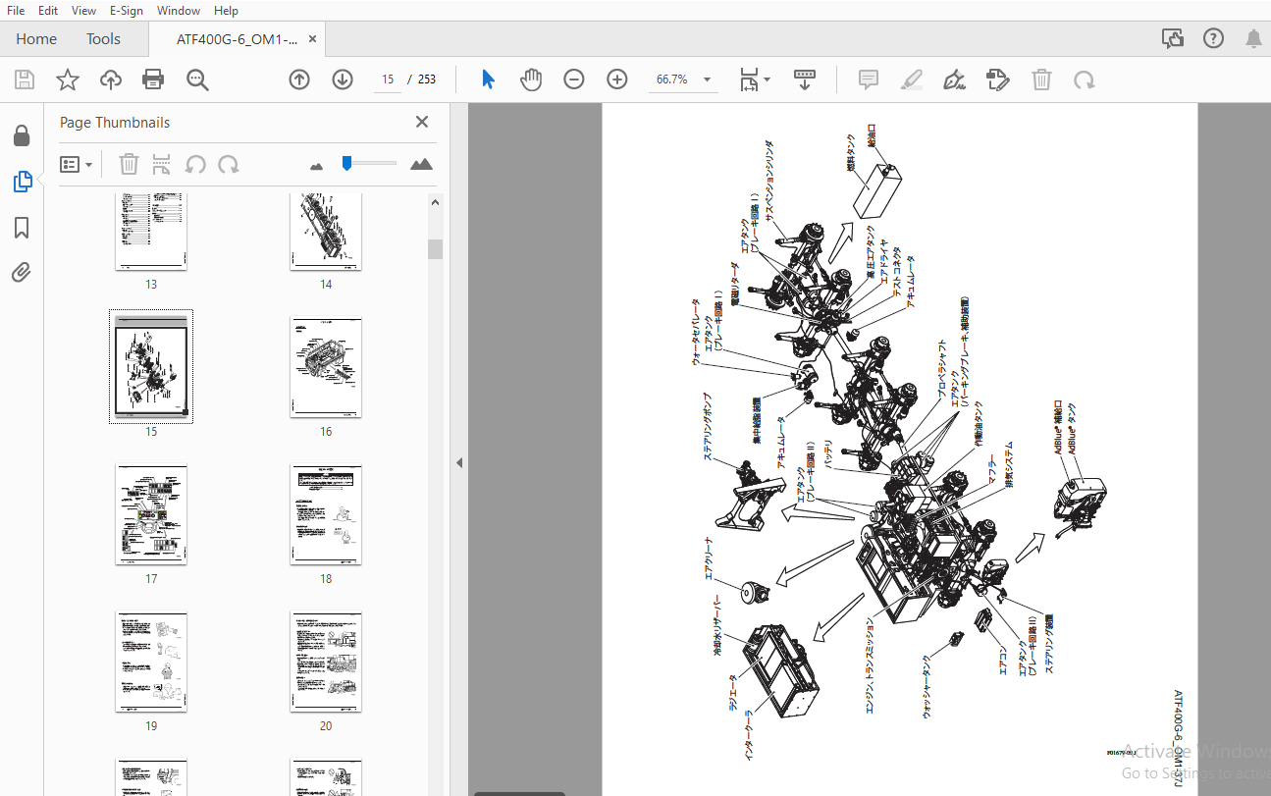The width and height of the screenshot is (1271, 796).
Task: Open the Window menu
Action: point(179,11)
